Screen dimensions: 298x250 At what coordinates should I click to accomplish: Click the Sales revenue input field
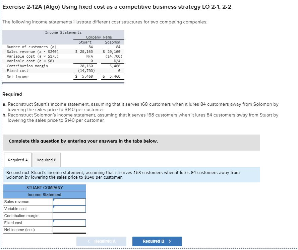click(69, 202)
